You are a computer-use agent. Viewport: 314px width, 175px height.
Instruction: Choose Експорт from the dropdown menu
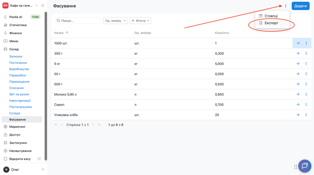coord(271,23)
